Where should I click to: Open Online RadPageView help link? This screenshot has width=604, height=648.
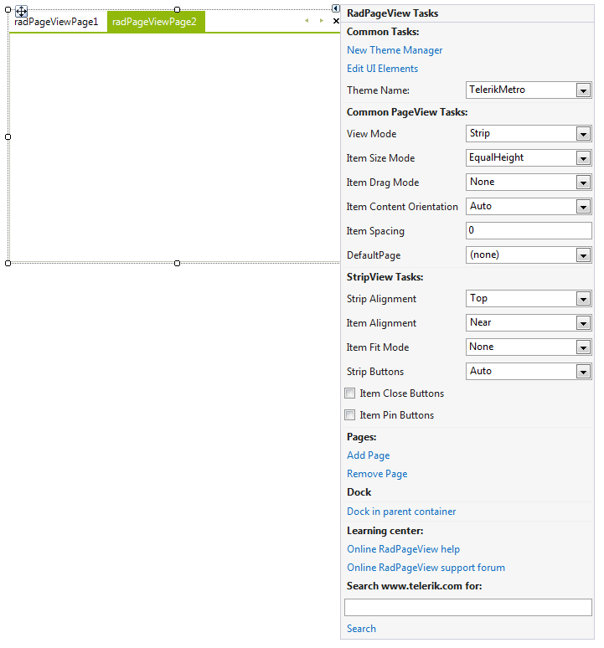pyautogui.click(x=403, y=549)
